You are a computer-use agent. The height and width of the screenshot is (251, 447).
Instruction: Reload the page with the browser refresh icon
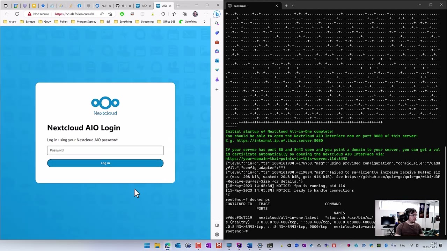(17, 14)
